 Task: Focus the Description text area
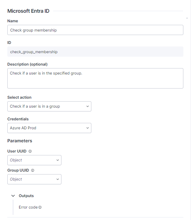pyautogui.click(x=95, y=78)
